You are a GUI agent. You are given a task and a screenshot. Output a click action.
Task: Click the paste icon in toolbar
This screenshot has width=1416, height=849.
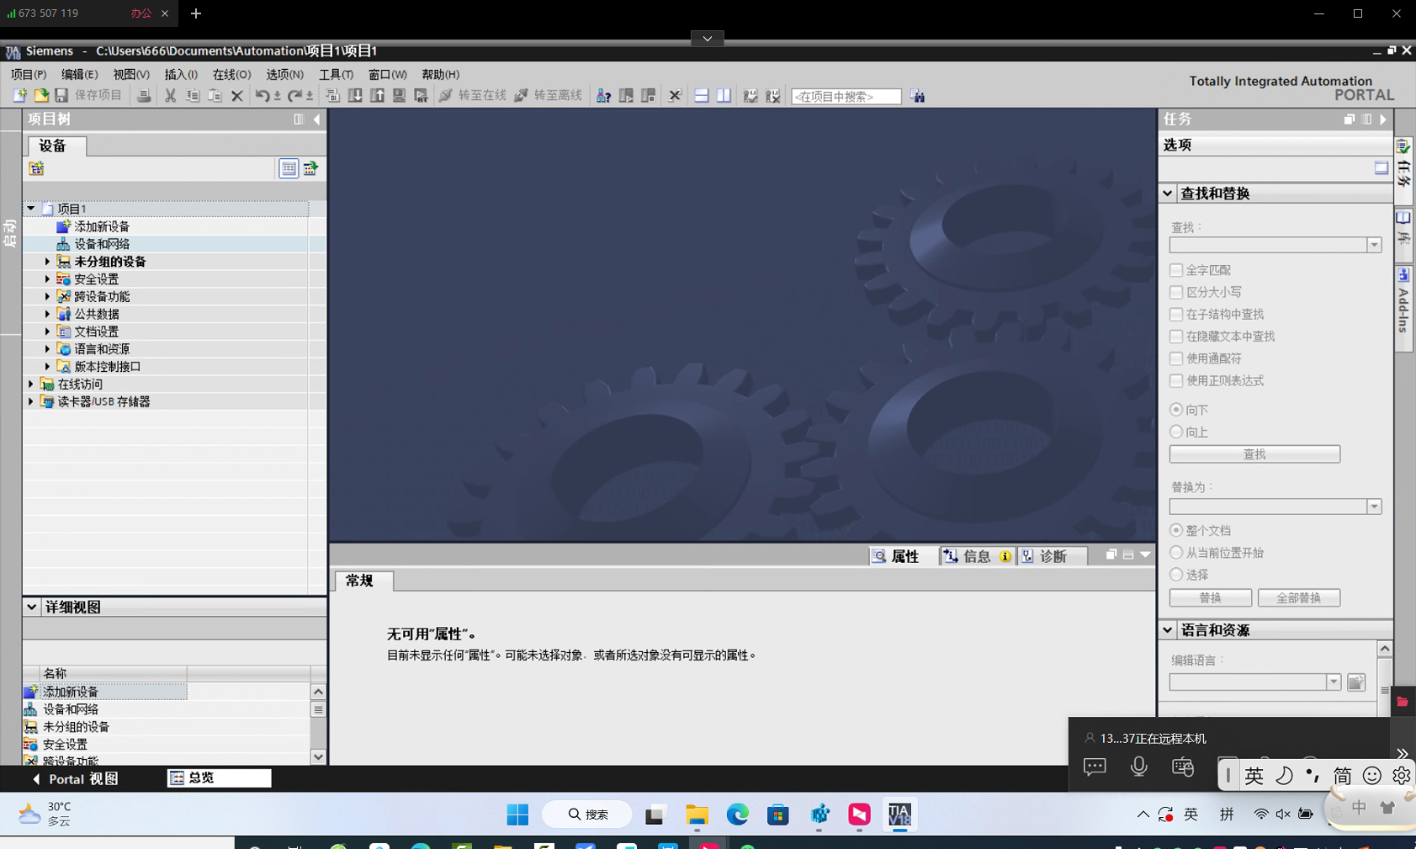pyautogui.click(x=215, y=96)
